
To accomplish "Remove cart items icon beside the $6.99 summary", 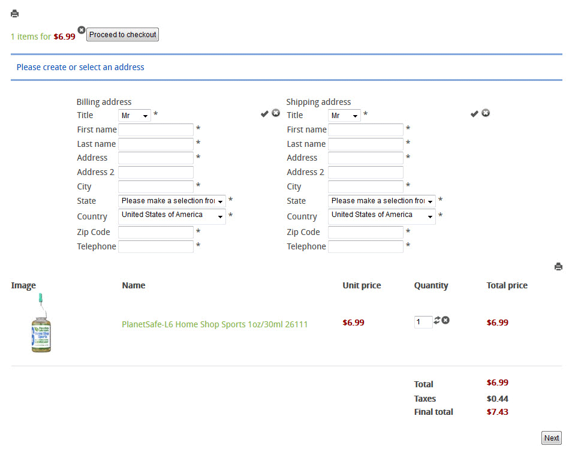I will (82, 30).
